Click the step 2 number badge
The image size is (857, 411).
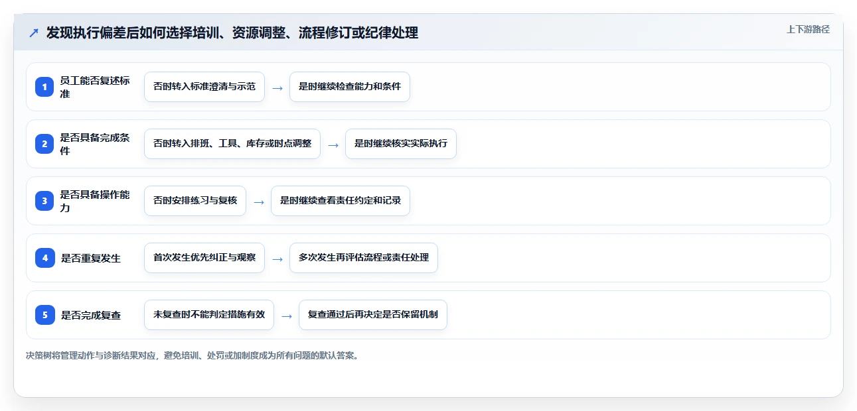(44, 144)
